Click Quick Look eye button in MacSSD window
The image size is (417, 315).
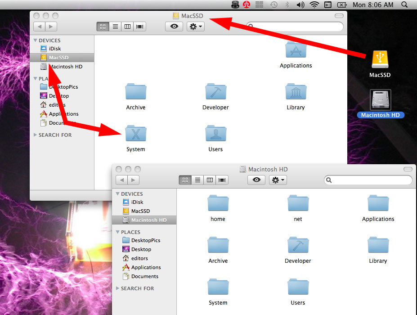pos(174,27)
